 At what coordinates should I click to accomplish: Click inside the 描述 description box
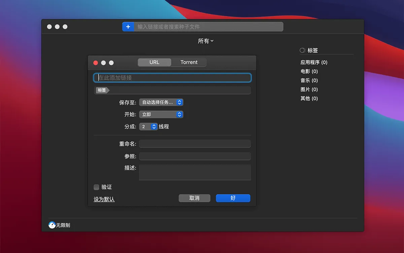pos(195,172)
